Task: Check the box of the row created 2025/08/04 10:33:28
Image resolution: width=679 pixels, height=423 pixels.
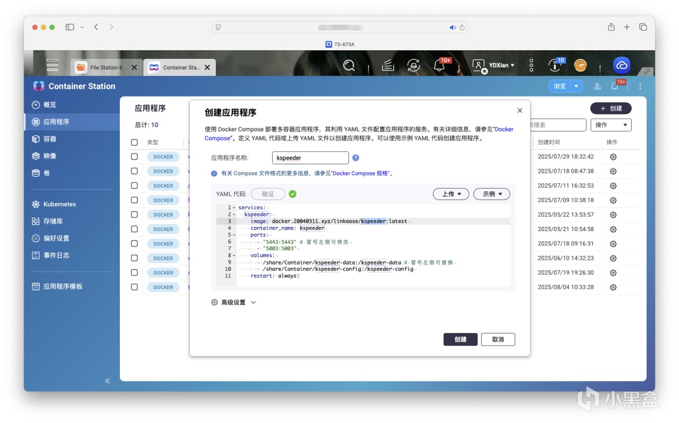Action: pos(134,287)
